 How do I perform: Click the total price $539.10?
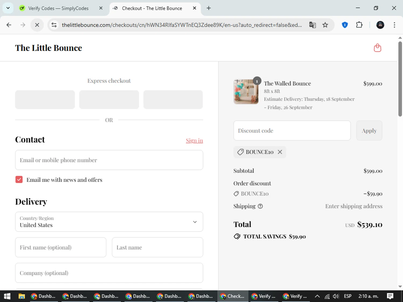pos(370,224)
